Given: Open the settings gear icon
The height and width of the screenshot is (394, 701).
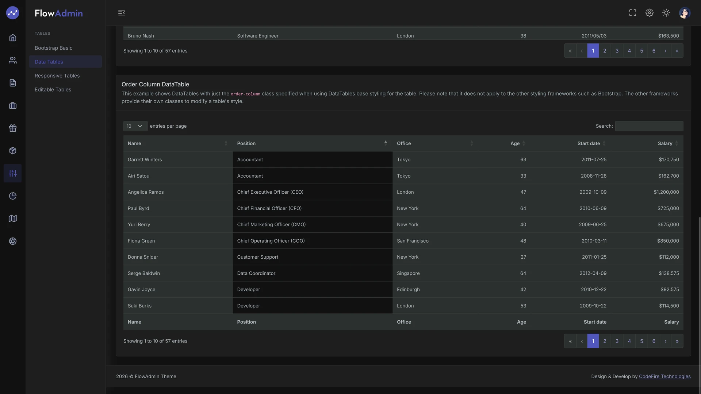Looking at the screenshot, I should click(x=650, y=13).
